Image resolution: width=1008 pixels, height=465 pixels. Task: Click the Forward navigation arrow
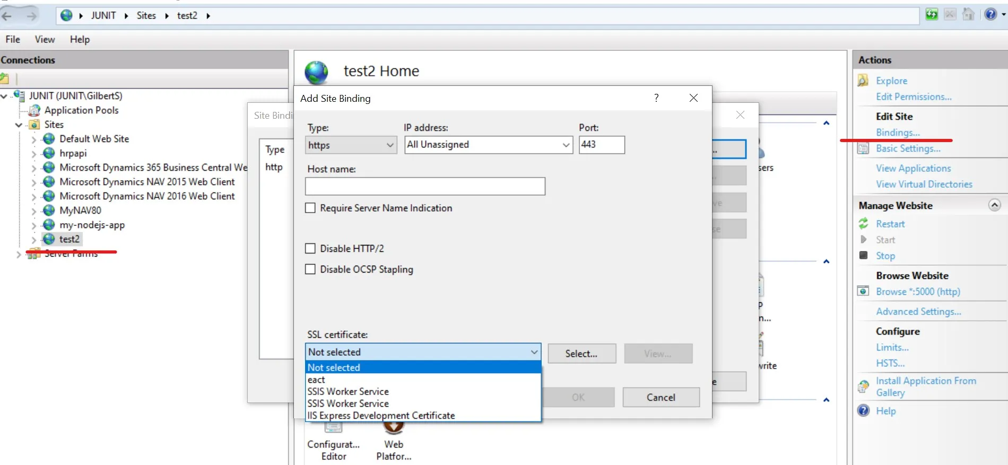(32, 16)
